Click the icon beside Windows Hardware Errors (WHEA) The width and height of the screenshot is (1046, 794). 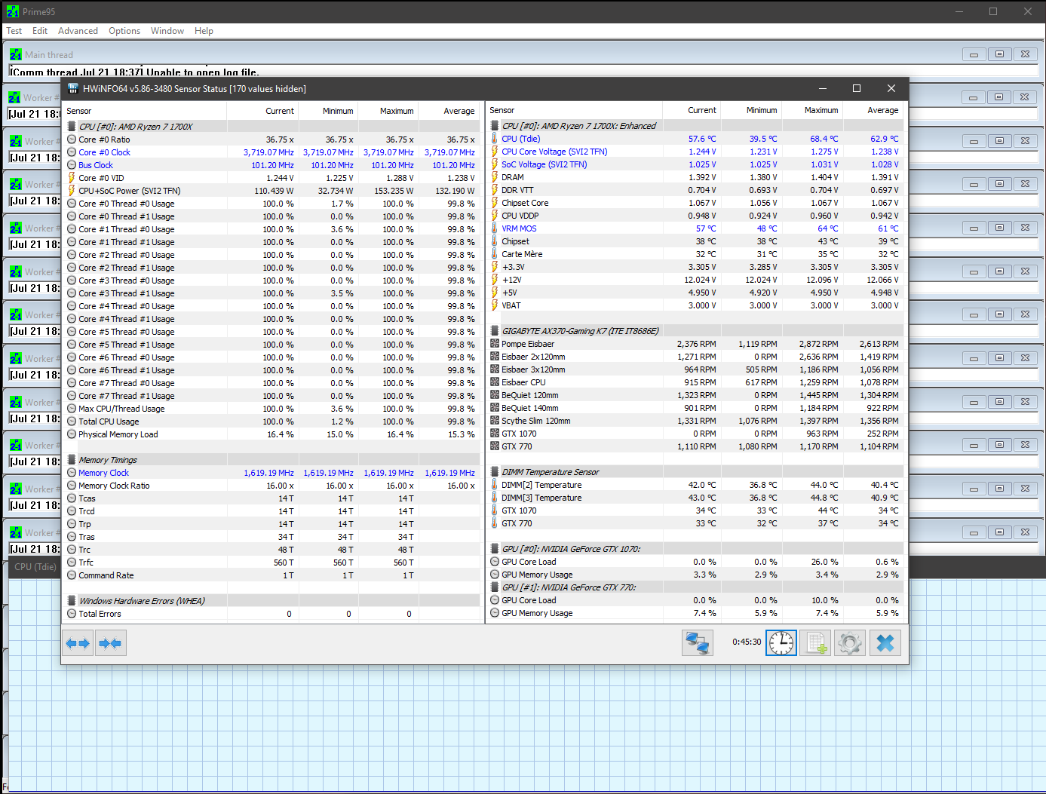coord(72,601)
